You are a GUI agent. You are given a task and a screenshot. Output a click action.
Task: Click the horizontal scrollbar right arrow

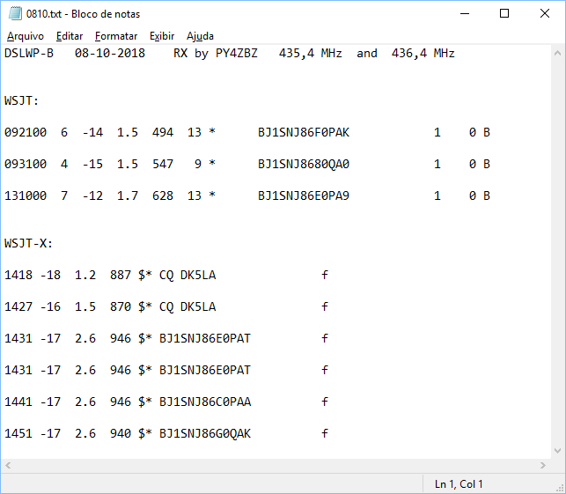click(543, 466)
